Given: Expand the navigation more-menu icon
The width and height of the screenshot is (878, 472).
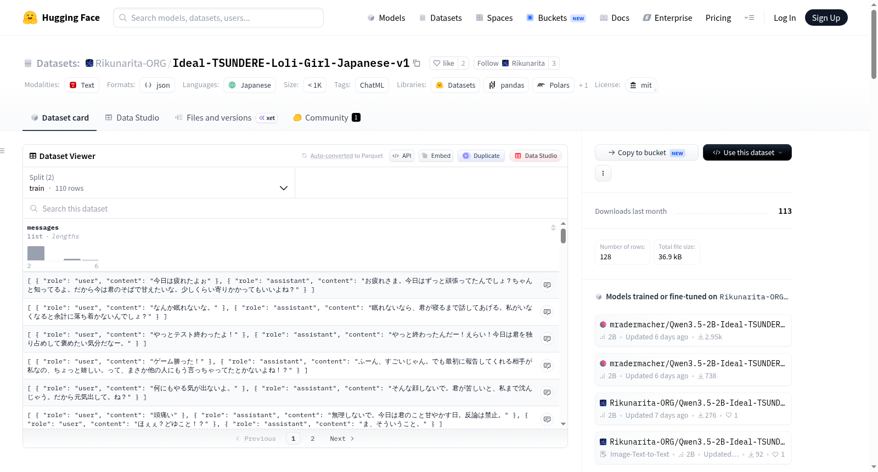Looking at the screenshot, I should (749, 18).
